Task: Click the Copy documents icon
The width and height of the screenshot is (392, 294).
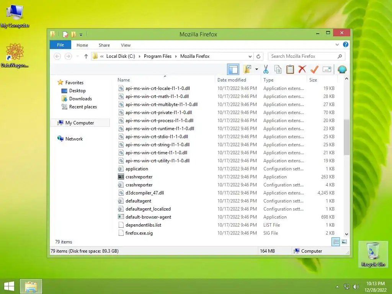Action: [x=278, y=70]
